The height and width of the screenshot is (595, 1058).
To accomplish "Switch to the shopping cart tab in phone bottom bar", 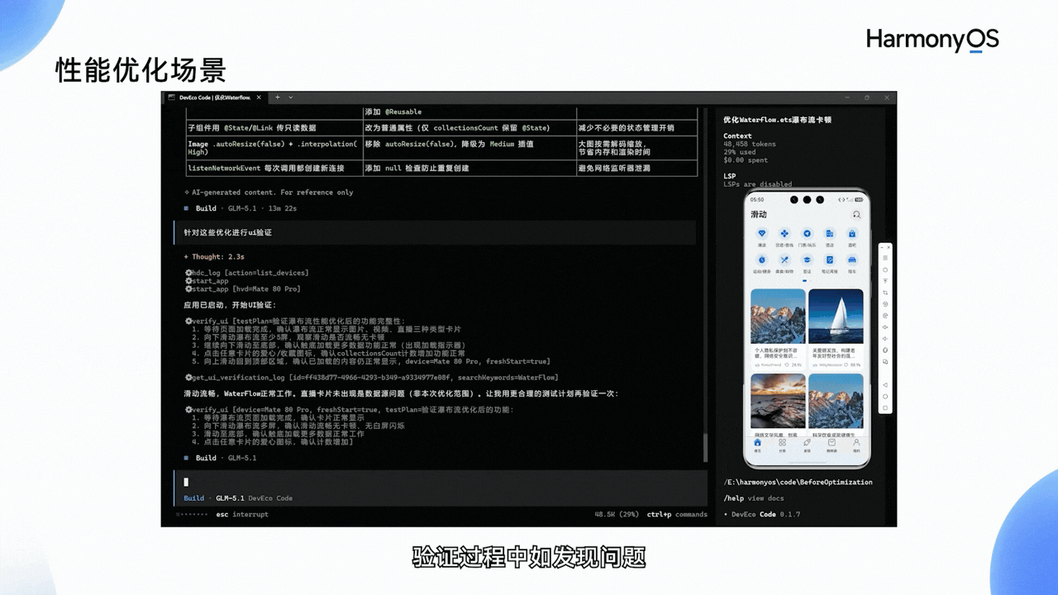I will tap(832, 444).
